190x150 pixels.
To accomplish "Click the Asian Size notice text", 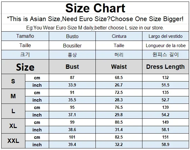I will 95,19.
